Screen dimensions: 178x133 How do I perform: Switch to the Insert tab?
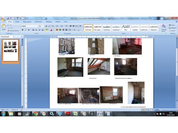coord(17,22)
